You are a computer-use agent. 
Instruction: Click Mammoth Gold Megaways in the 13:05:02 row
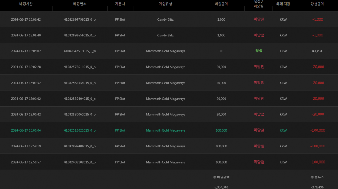165,51
